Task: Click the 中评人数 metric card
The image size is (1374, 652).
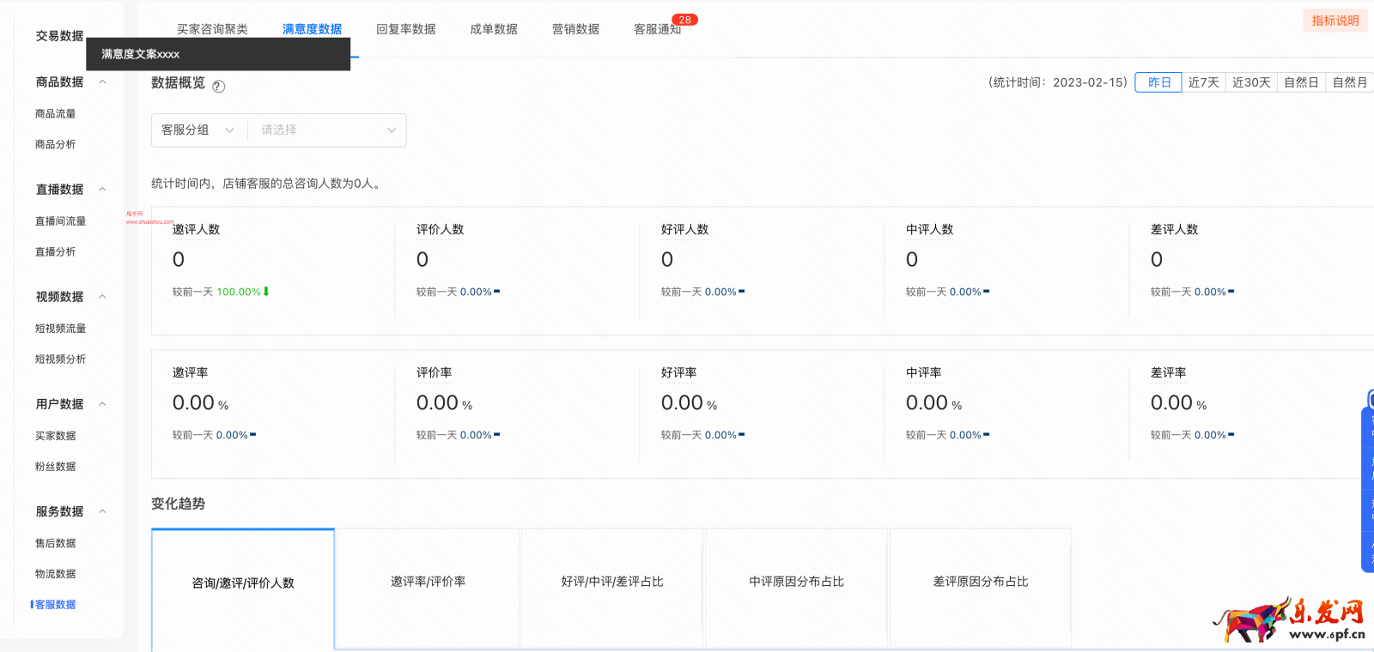Action: pyautogui.click(x=1006, y=270)
